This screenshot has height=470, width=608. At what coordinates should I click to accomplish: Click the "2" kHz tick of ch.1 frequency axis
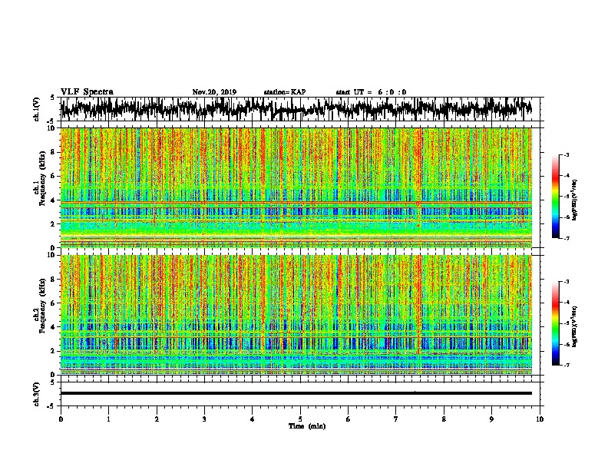pos(53,223)
